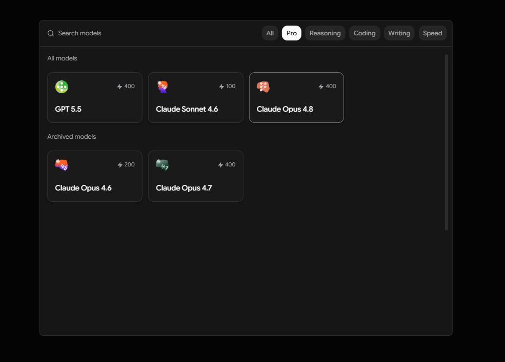Pick the Claude Sonnet 4.6 model name
This screenshot has width=505, height=362.
[187, 109]
